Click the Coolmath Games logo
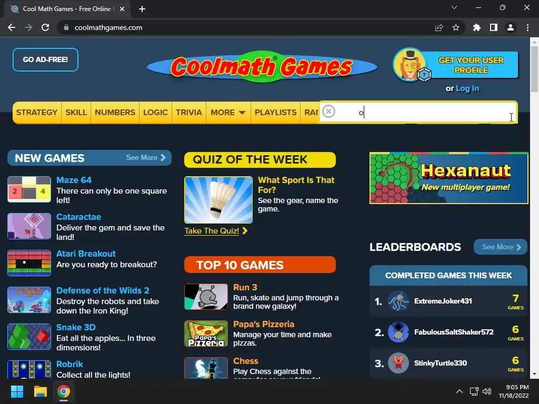The height and width of the screenshot is (404, 539). point(262,67)
